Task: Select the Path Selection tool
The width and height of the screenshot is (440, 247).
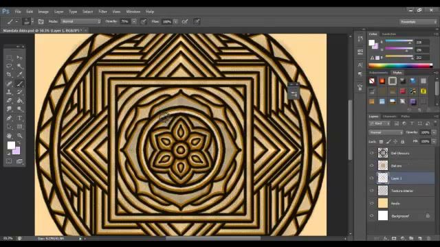Action: click(9, 126)
